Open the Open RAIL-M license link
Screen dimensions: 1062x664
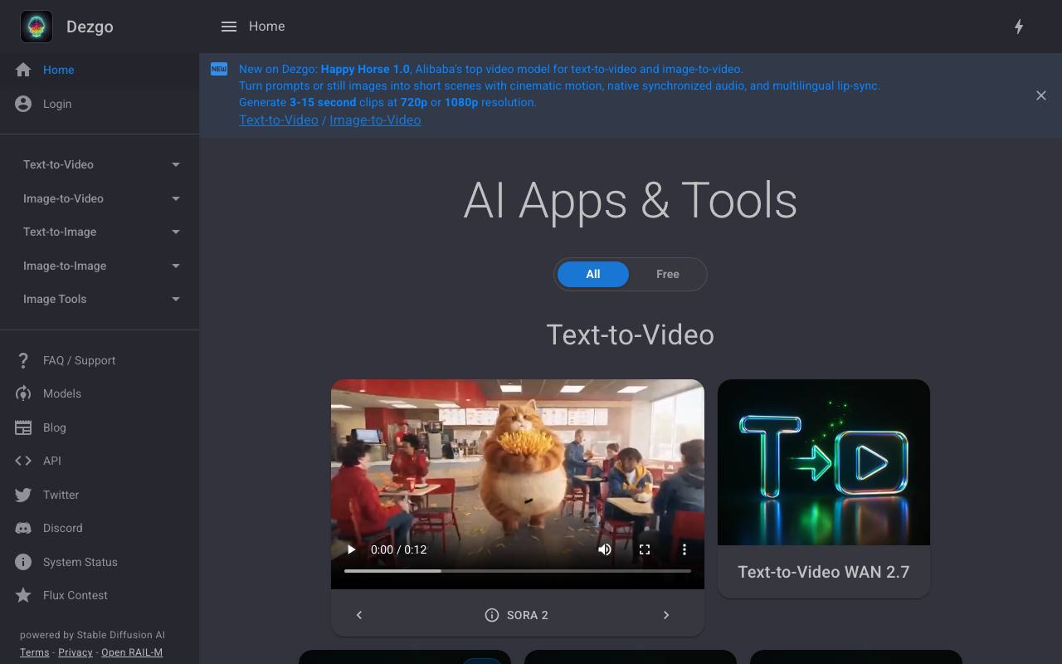click(132, 652)
